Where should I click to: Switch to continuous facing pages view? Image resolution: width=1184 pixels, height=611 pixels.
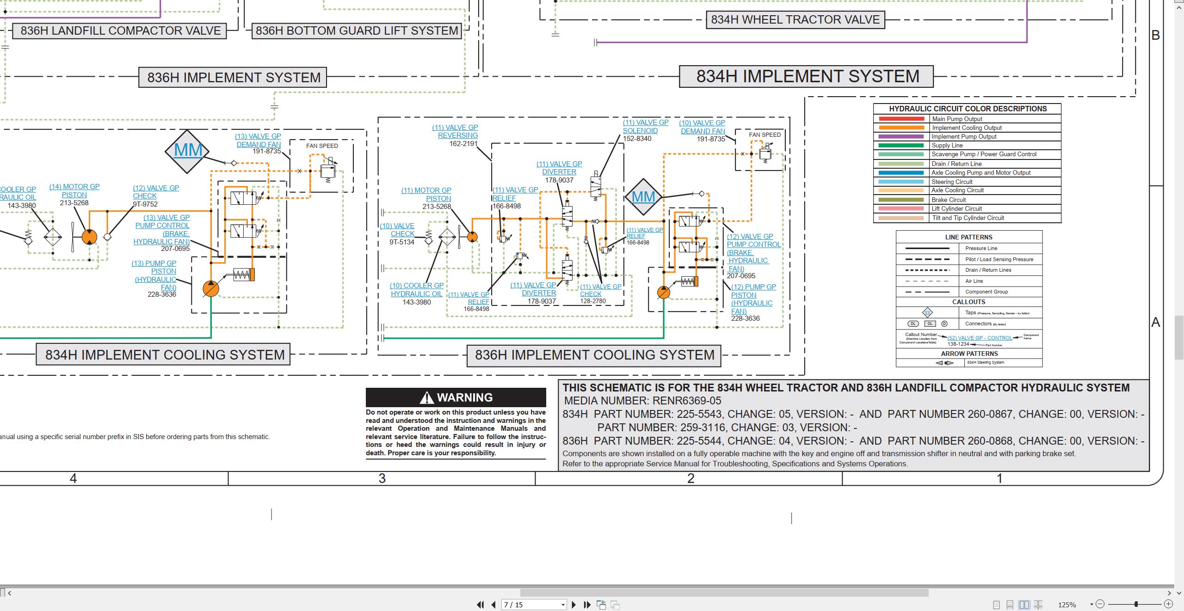[x=1038, y=605]
